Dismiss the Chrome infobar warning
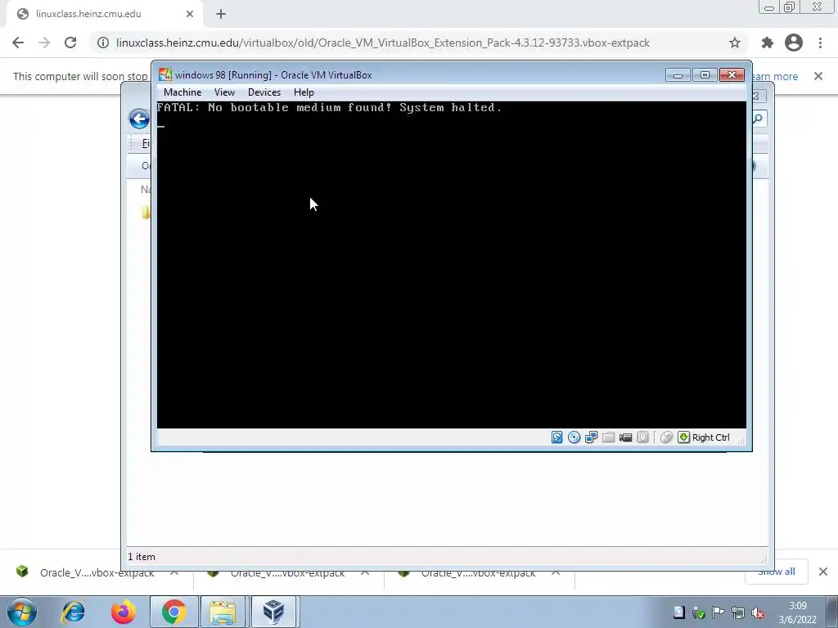This screenshot has height=628, width=838. [818, 76]
